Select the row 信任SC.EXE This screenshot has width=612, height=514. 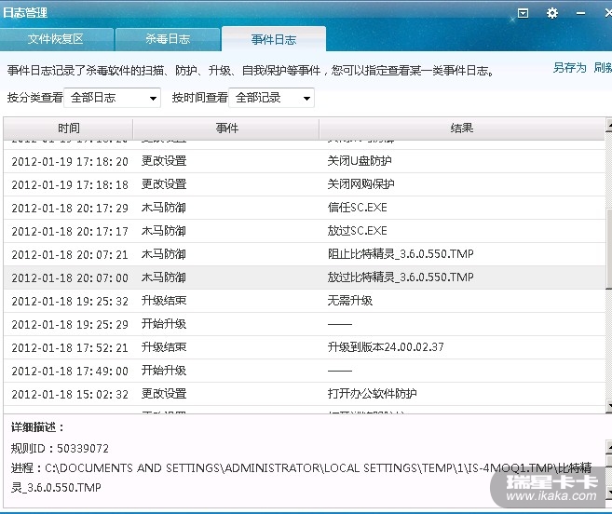coord(304,208)
